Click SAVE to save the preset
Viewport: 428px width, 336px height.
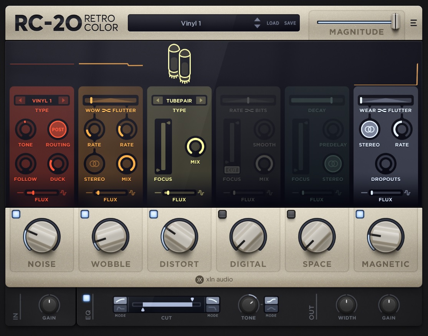[x=290, y=23]
